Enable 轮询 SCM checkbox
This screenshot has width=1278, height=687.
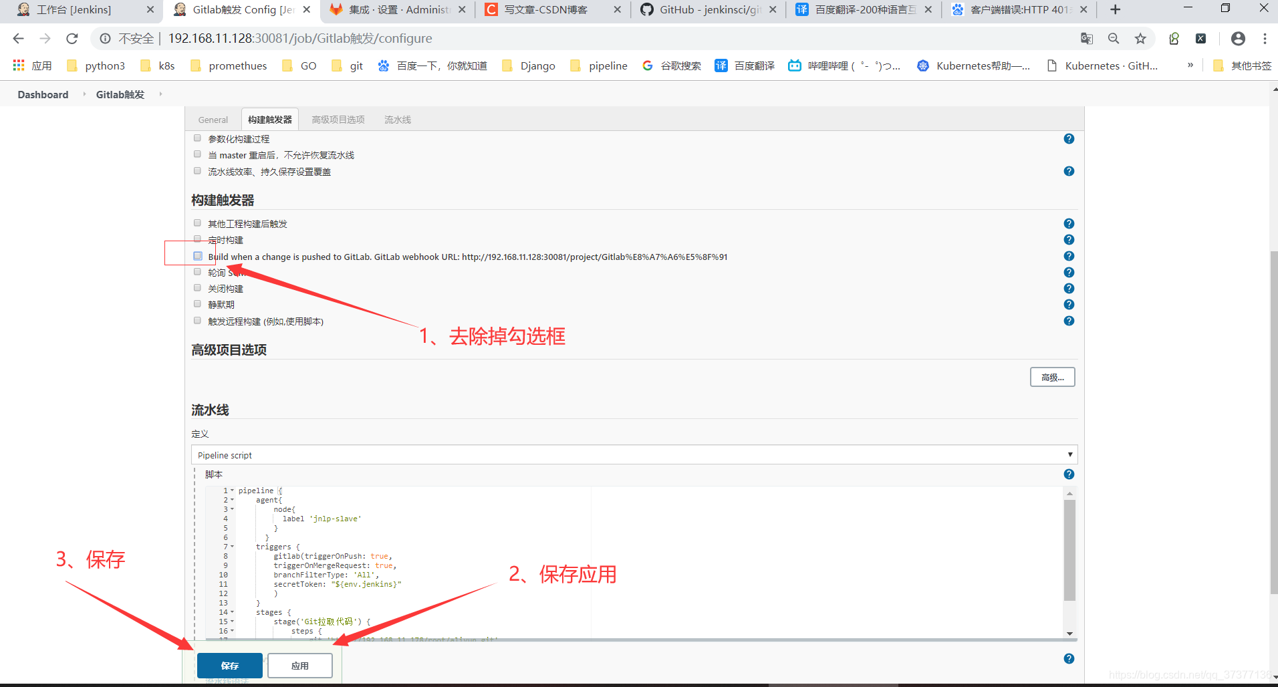197,272
